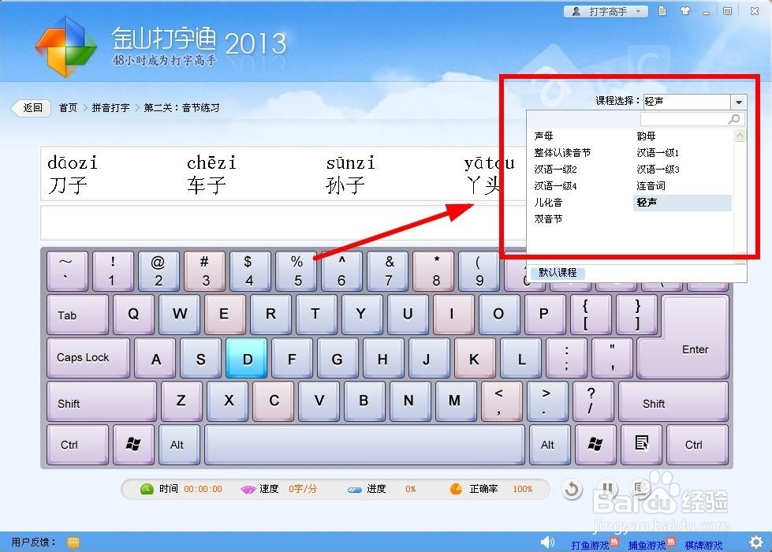
Task: Open the settings gear at bottom right
Action: coord(758,543)
